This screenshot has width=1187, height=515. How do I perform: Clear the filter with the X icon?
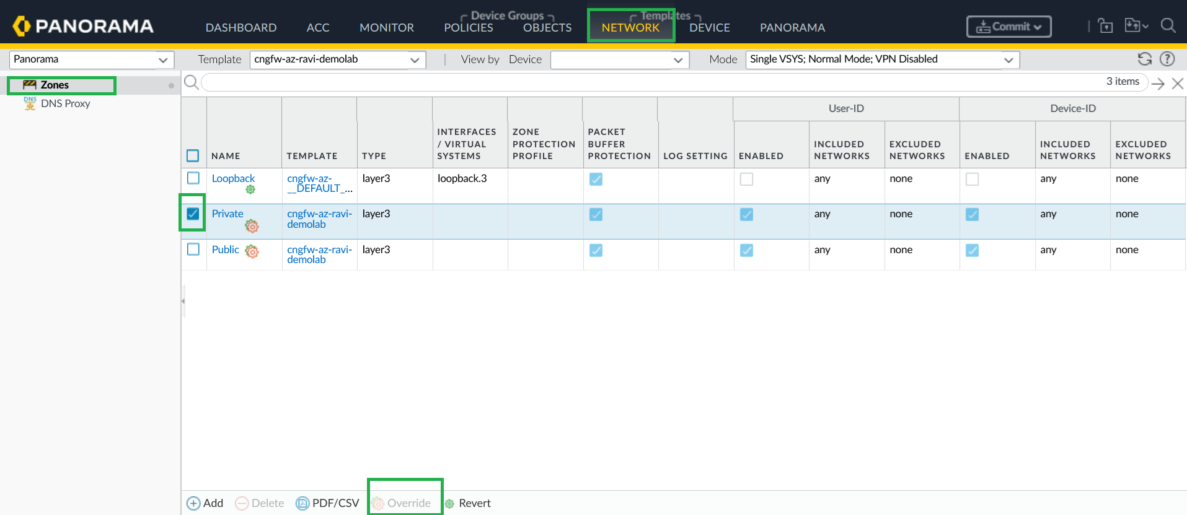pos(1178,84)
